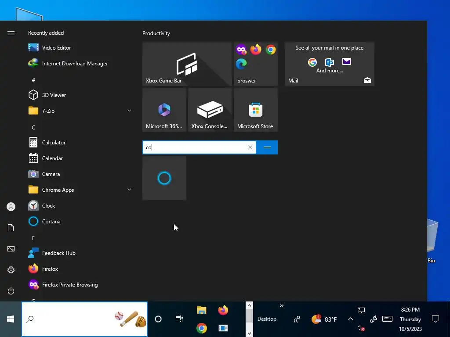Open the user account icon
Viewport: 450px width, 337px height.
[11, 207]
